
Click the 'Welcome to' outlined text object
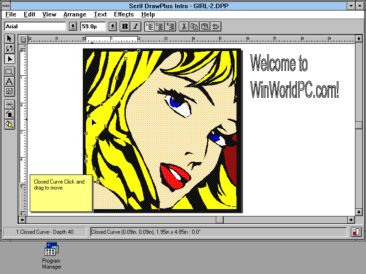279,63
